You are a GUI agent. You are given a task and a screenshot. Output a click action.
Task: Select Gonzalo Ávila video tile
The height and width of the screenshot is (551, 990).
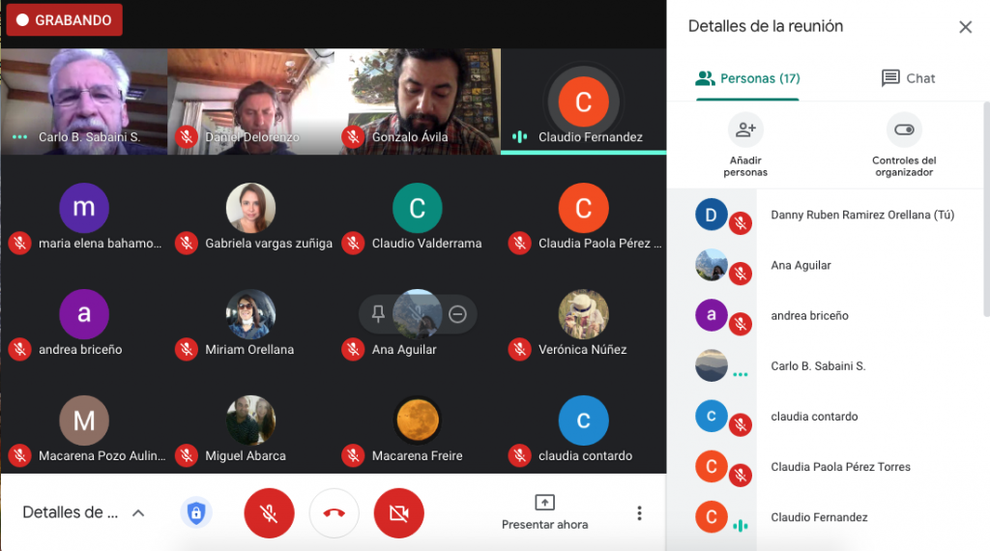pos(418,101)
